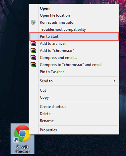Select Add to "chrome.rar" entry

(74, 51)
